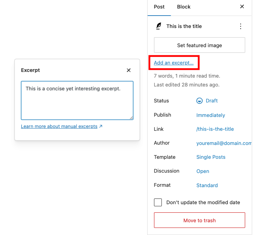253x235 pixels.
Task: Click the Draft status circle icon
Action: point(199,101)
